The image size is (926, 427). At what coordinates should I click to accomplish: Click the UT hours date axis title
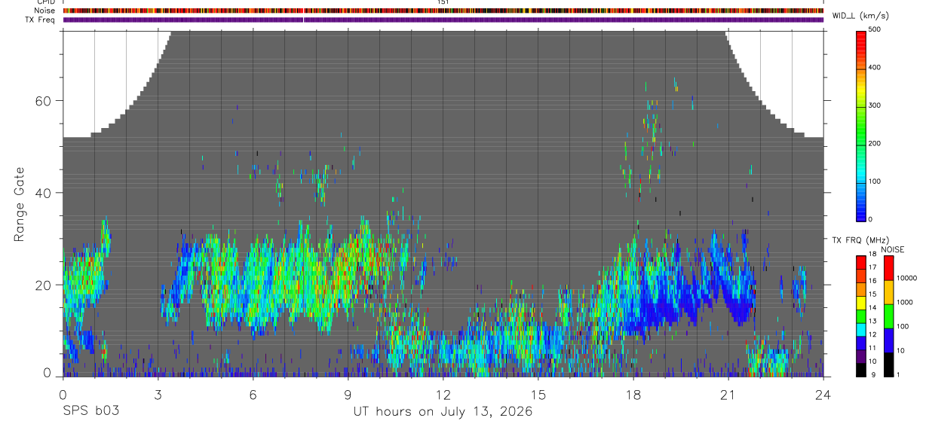click(x=443, y=412)
